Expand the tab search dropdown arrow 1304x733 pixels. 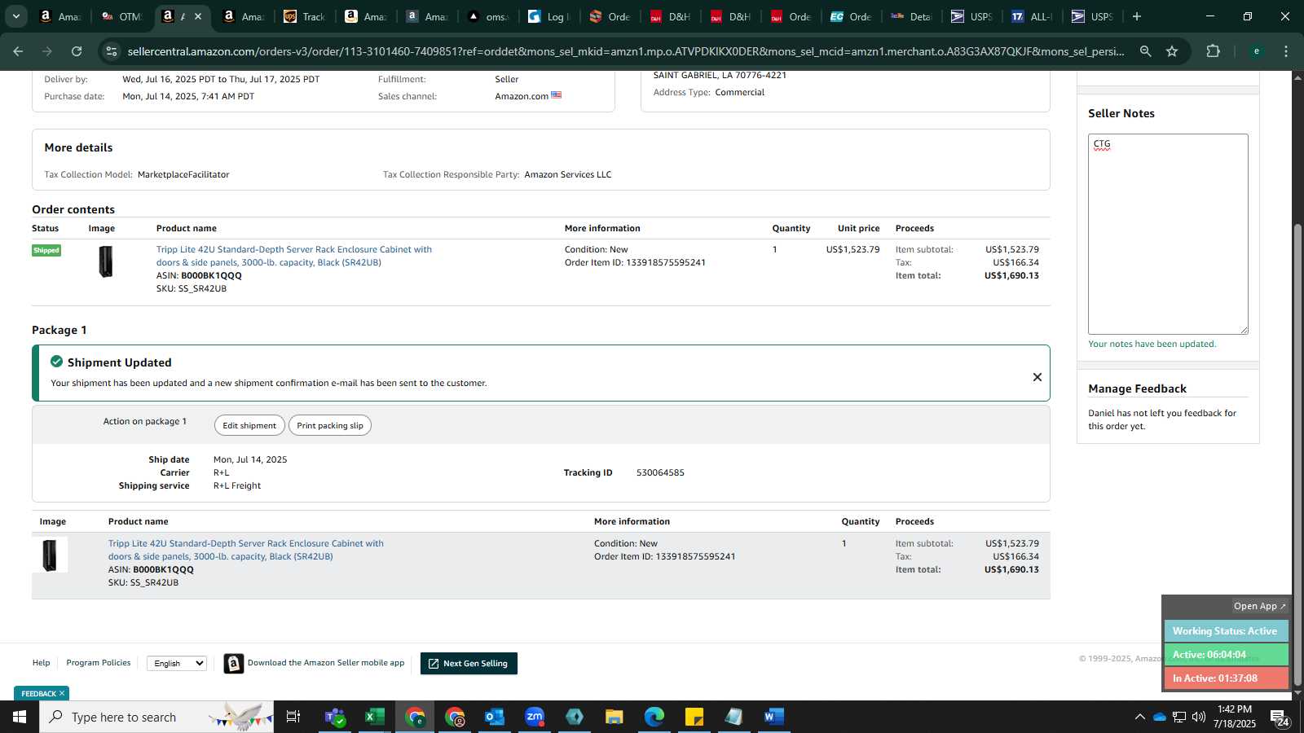click(15, 16)
